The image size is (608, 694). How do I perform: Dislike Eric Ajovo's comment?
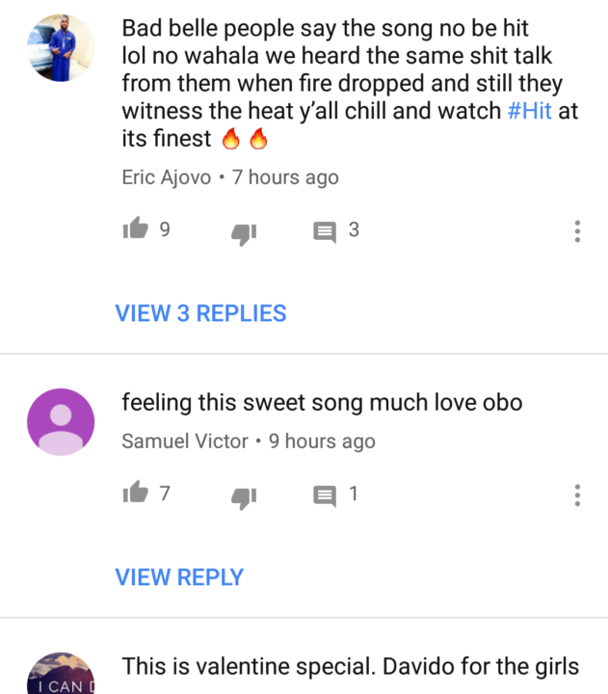pyautogui.click(x=244, y=233)
